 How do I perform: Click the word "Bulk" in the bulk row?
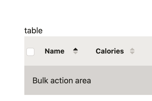(41, 81)
